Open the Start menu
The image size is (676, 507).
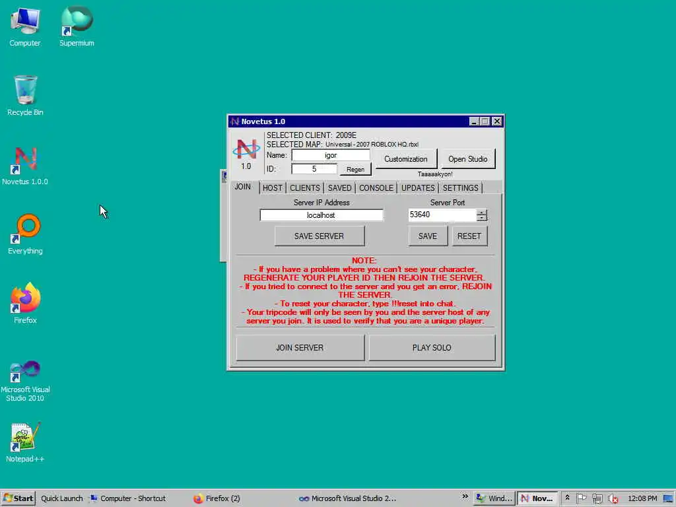click(x=18, y=498)
